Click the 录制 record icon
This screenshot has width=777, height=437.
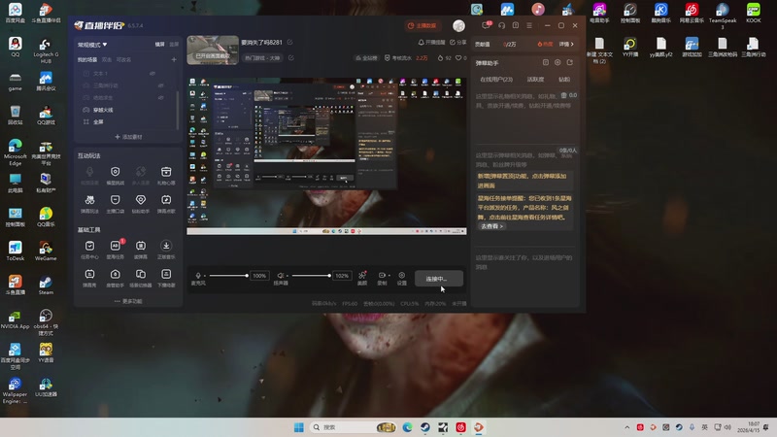pyautogui.click(x=382, y=276)
